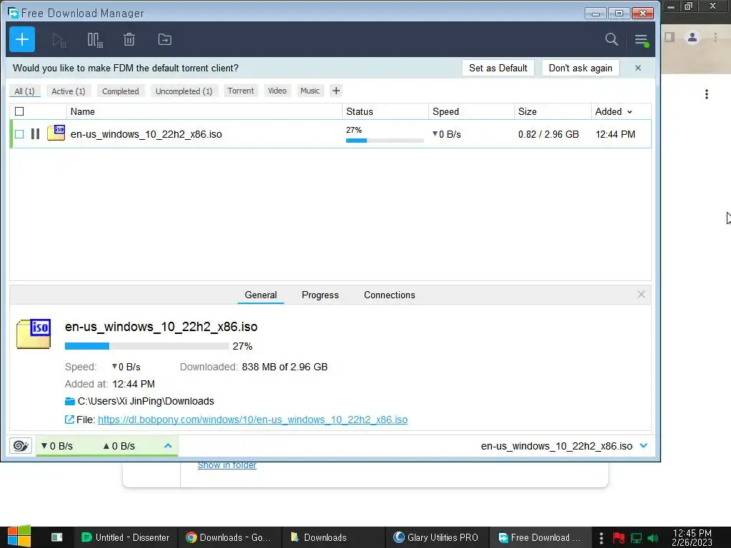Open Windows Start button
731x548 pixels.
point(19,537)
